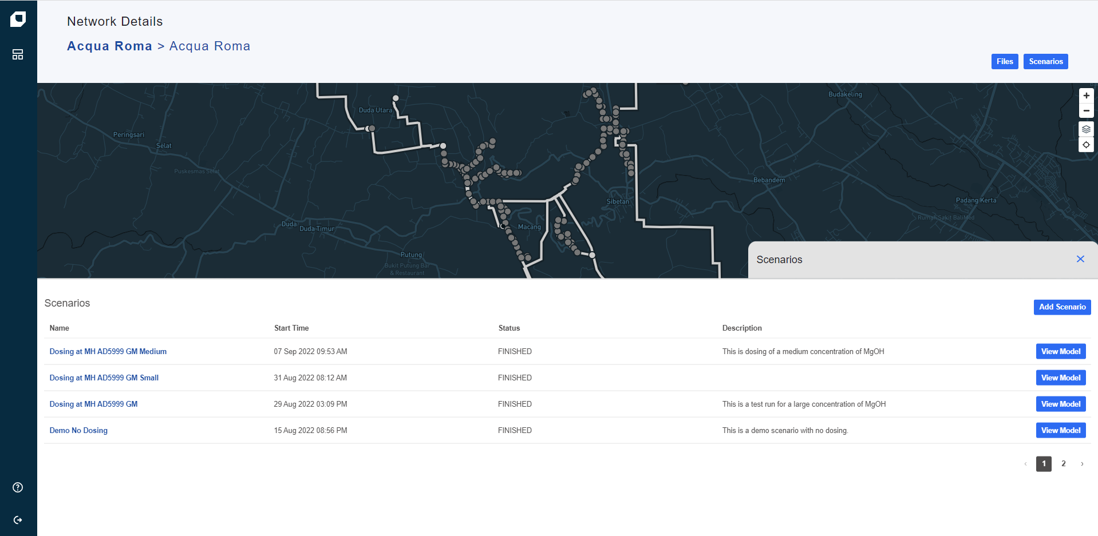Open the Demo No Dosing scenario
This screenshot has height=536, width=1098.
pyautogui.click(x=78, y=431)
